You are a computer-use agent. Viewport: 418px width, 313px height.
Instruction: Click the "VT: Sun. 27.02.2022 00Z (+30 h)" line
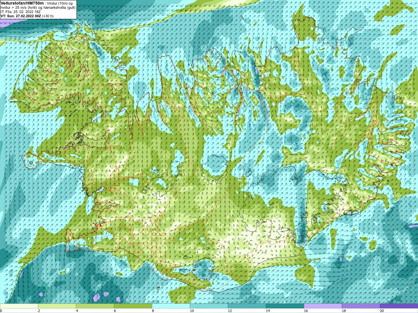(x=27, y=16)
